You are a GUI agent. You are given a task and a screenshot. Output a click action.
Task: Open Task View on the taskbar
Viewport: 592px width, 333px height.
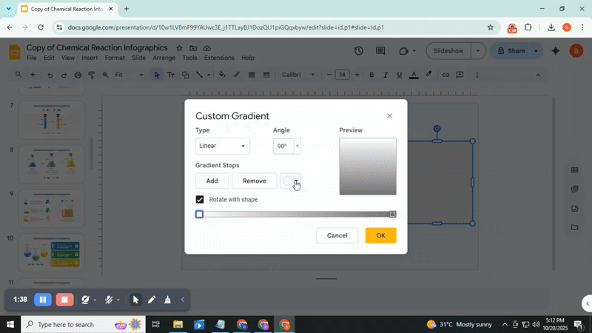(156, 325)
